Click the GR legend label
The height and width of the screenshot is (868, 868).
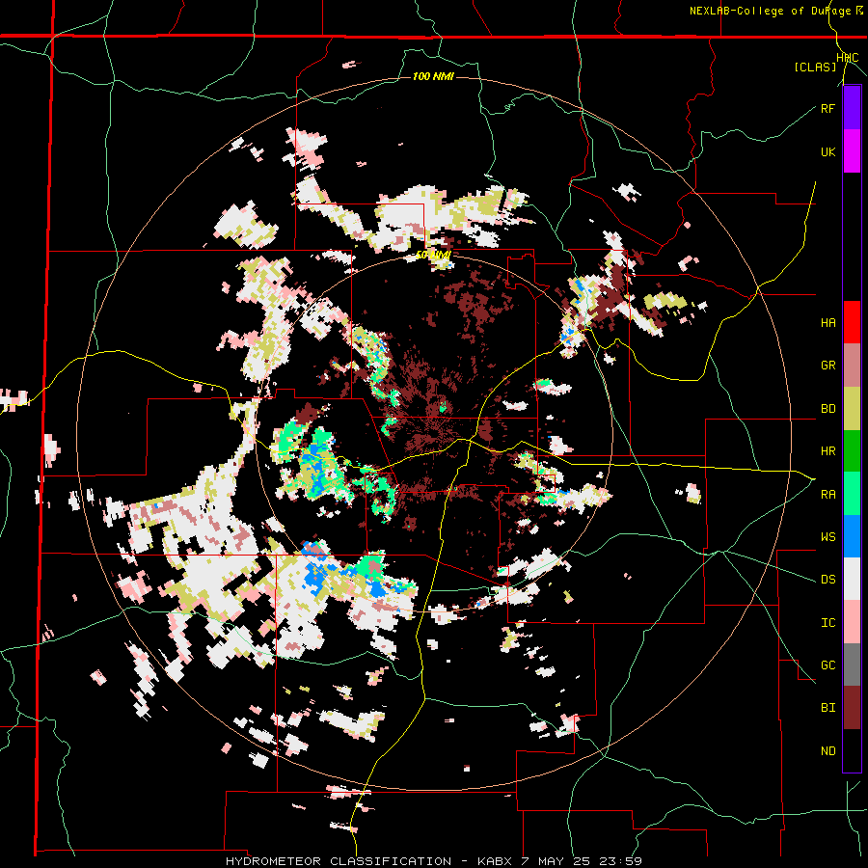click(x=828, y=366)
